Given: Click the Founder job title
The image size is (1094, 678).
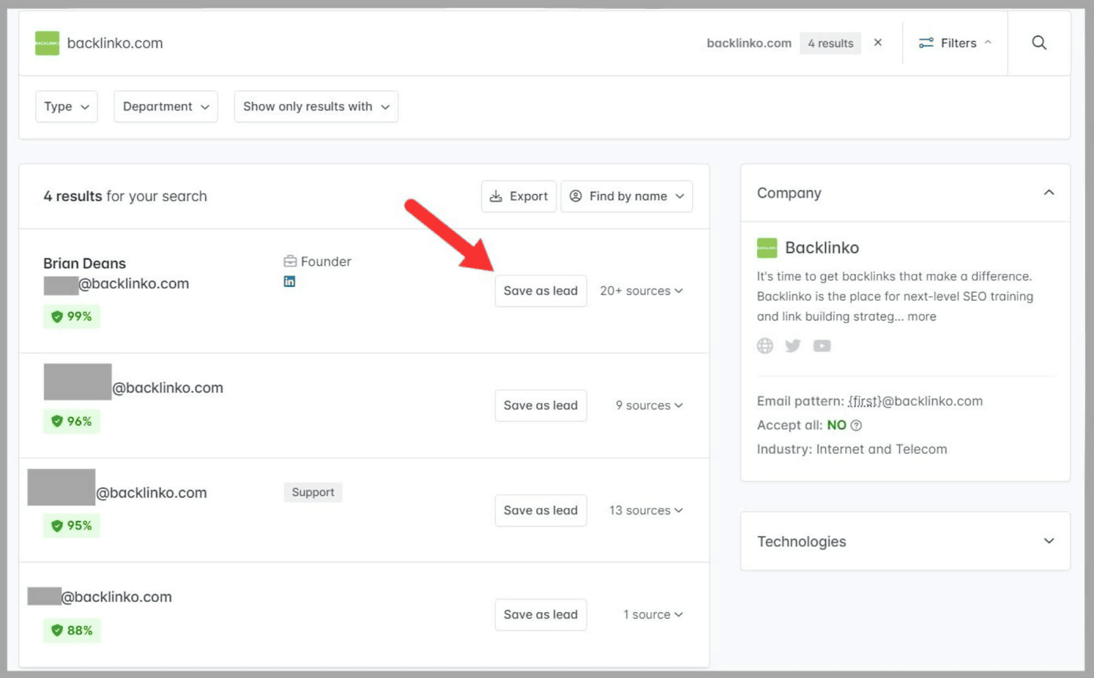Looking at the screenshot, I should [318, 261].
